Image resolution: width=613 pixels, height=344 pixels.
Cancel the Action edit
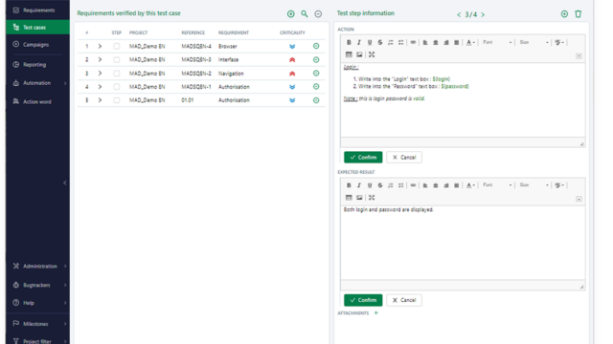pyautogui.click(x=404, y=157)
